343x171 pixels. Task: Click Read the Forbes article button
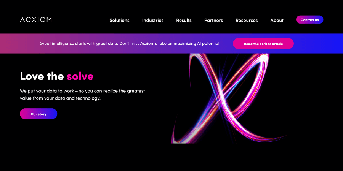263,44
